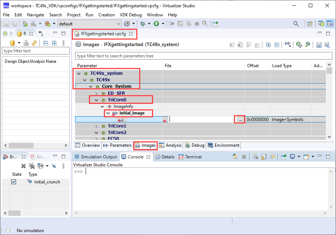
Task: Expand all parameters using the plus icon
Action: tap(268, 44)
